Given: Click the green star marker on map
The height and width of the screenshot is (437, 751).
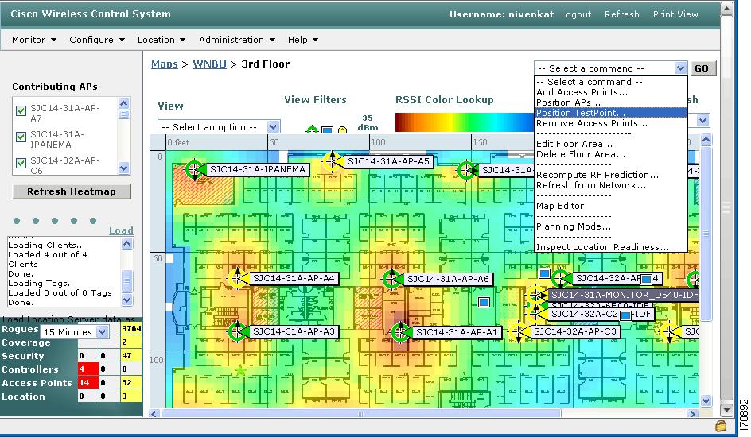Looking at the screenshot, I should (240, 370).
